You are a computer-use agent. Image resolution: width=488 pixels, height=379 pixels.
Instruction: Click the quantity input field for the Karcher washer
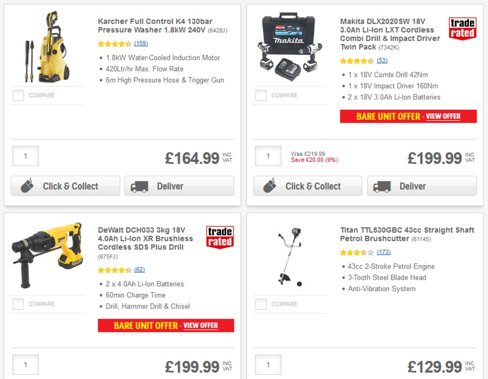click(25, 156)
